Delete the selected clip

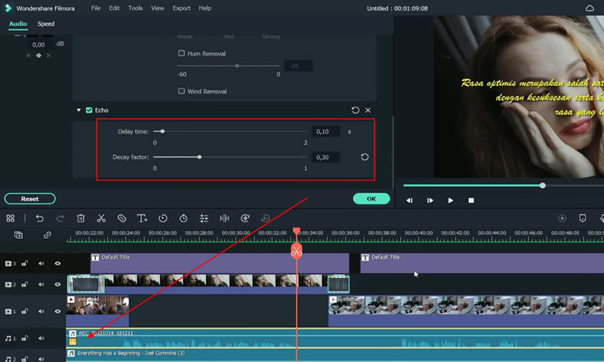click(81, 218)
